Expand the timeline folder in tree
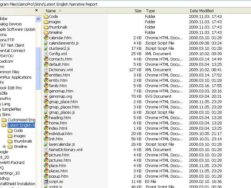This screenshot has width=251, height=188. point(4,147)
